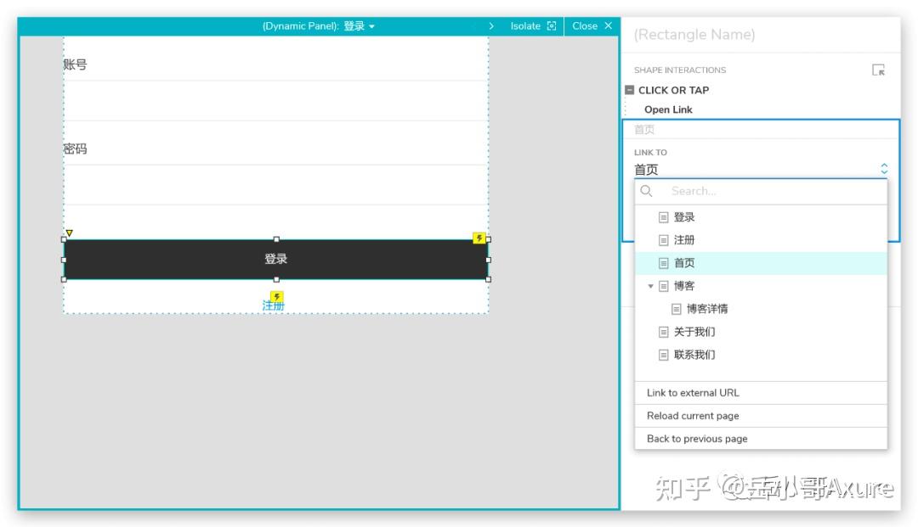Image resolution: width=918 pixels, height=527 pixels.
Task: Select Back to previous page option
Action: click(697, 439)
